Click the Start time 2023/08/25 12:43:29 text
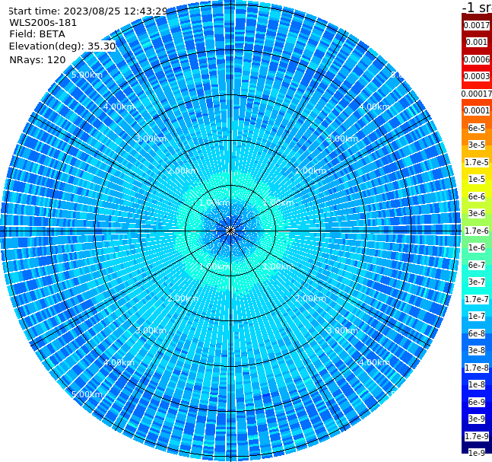 click(88, 11)
